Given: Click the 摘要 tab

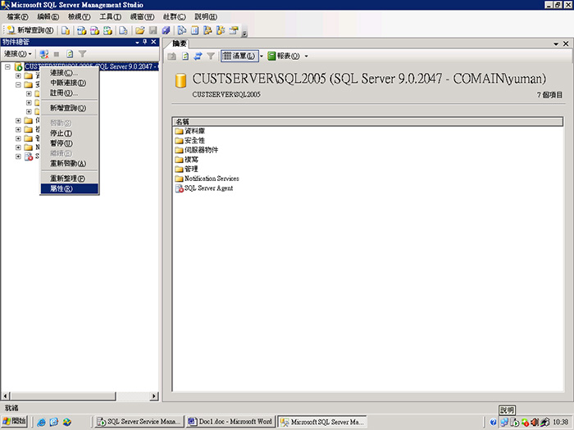Looking at the screenshot, I should pyautogui.click(x=180, y=44).
